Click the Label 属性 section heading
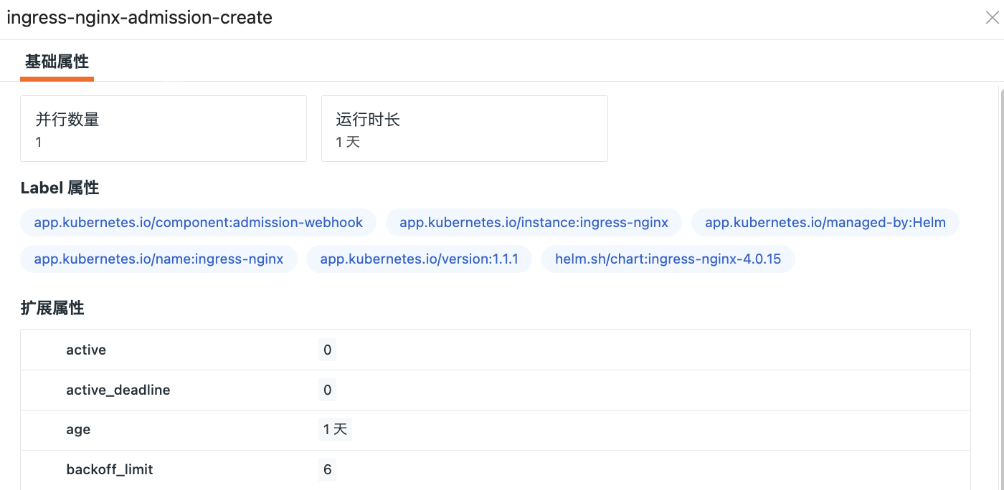Screen dimensions: 1004x490 pyautogui.click(x=60, y=188)
